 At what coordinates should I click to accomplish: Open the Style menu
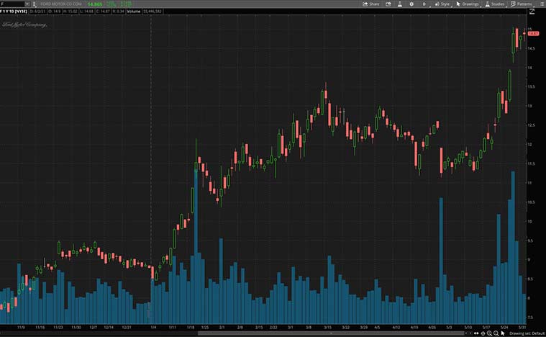click(443, 4)
